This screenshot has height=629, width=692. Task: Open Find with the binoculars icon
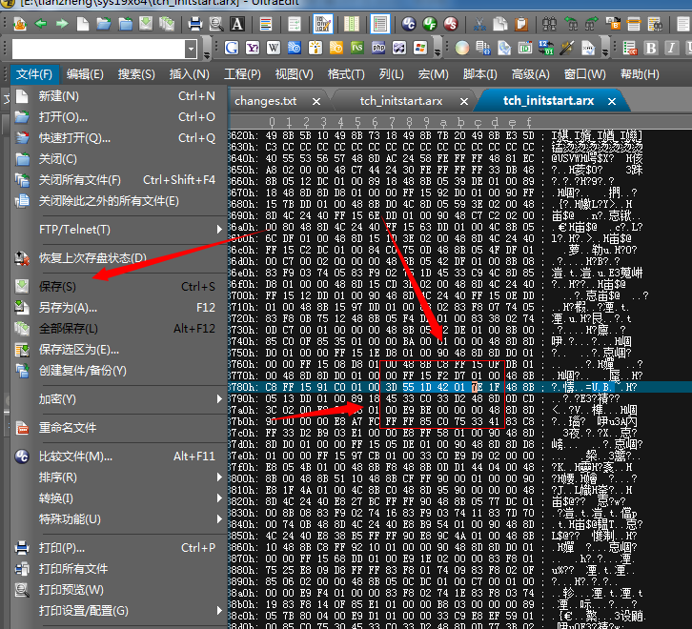(x=549, y=24)
